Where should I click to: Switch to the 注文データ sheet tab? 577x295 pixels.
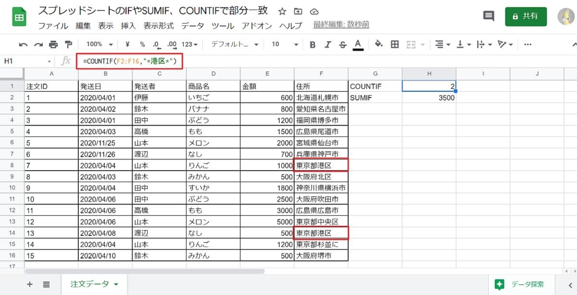(94, 284)
